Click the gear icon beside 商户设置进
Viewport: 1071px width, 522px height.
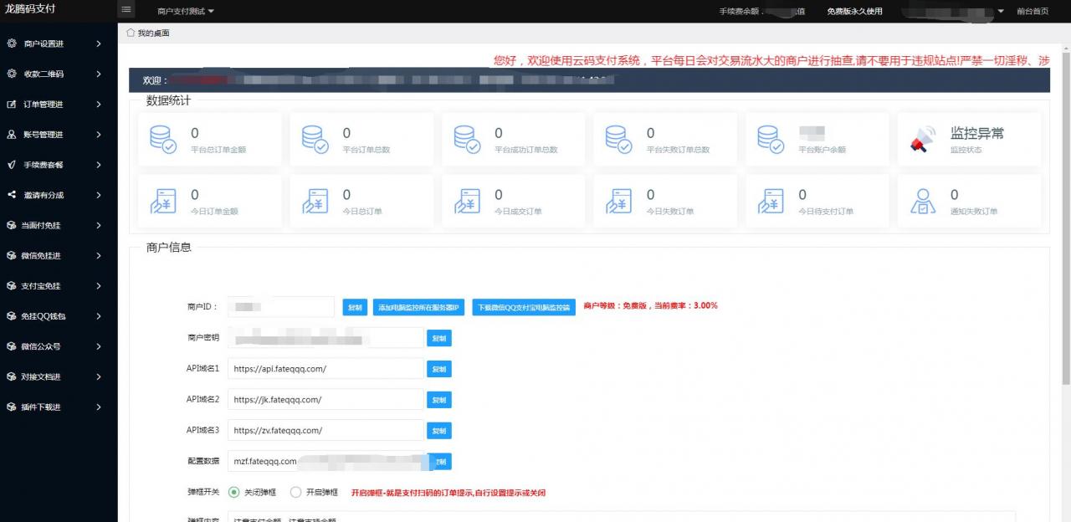pos(12,43)
